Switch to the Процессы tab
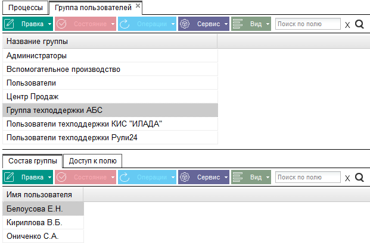This screenshot has width=370, height=243. coord(25,8)
